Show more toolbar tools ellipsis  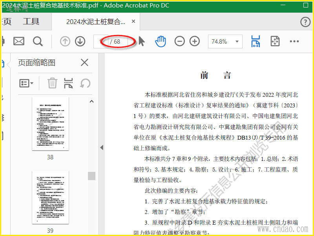click(x=294, y=41)
